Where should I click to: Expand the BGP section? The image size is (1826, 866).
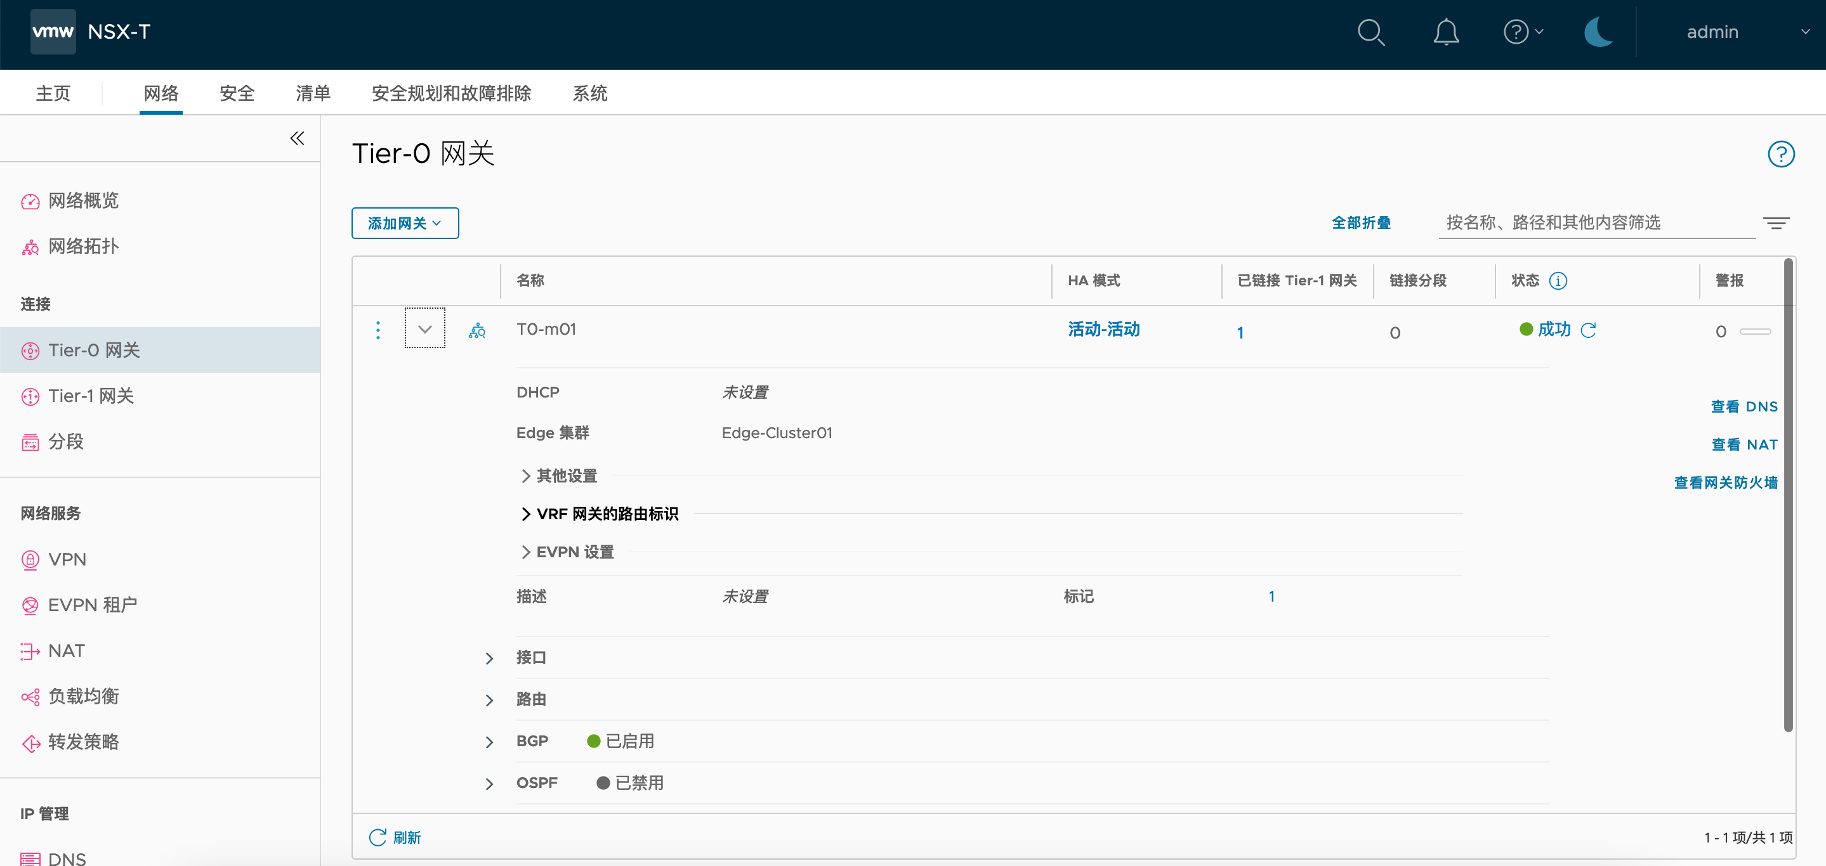tap(489, 742)
